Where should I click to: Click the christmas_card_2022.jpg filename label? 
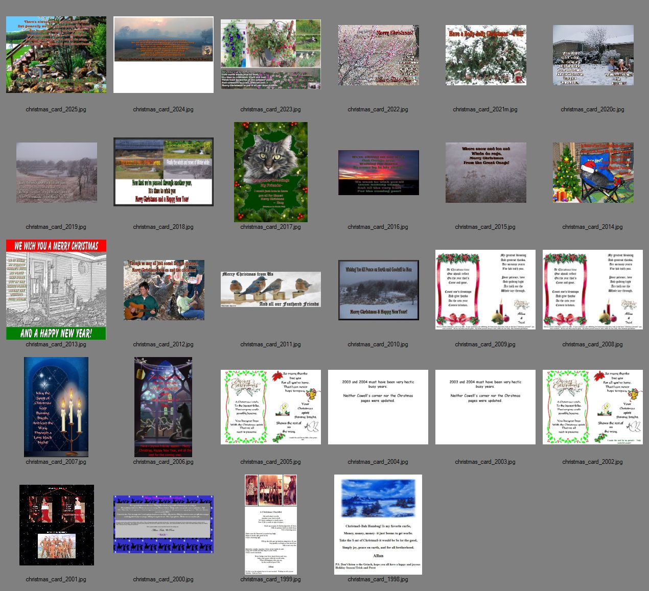(378, 109)
